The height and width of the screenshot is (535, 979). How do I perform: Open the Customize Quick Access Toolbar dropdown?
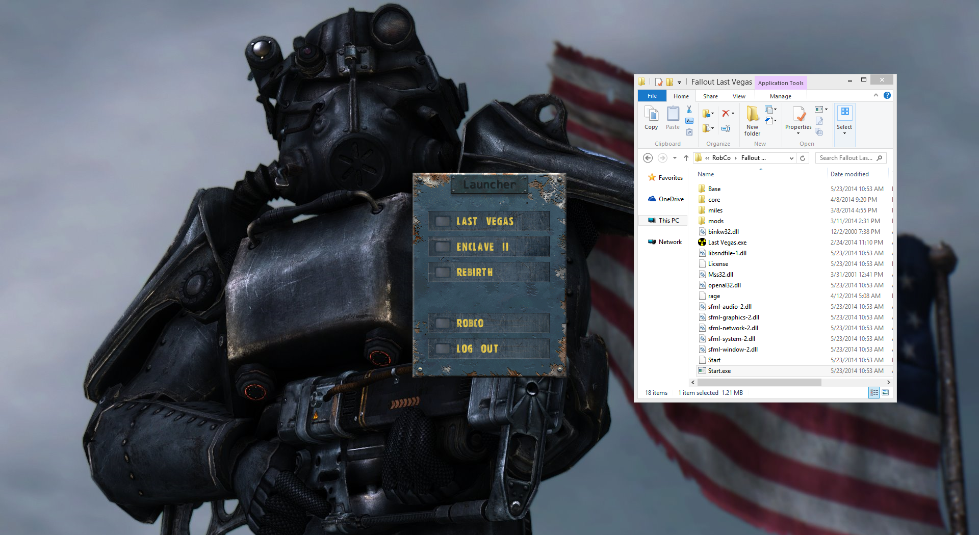coord(679,83)
